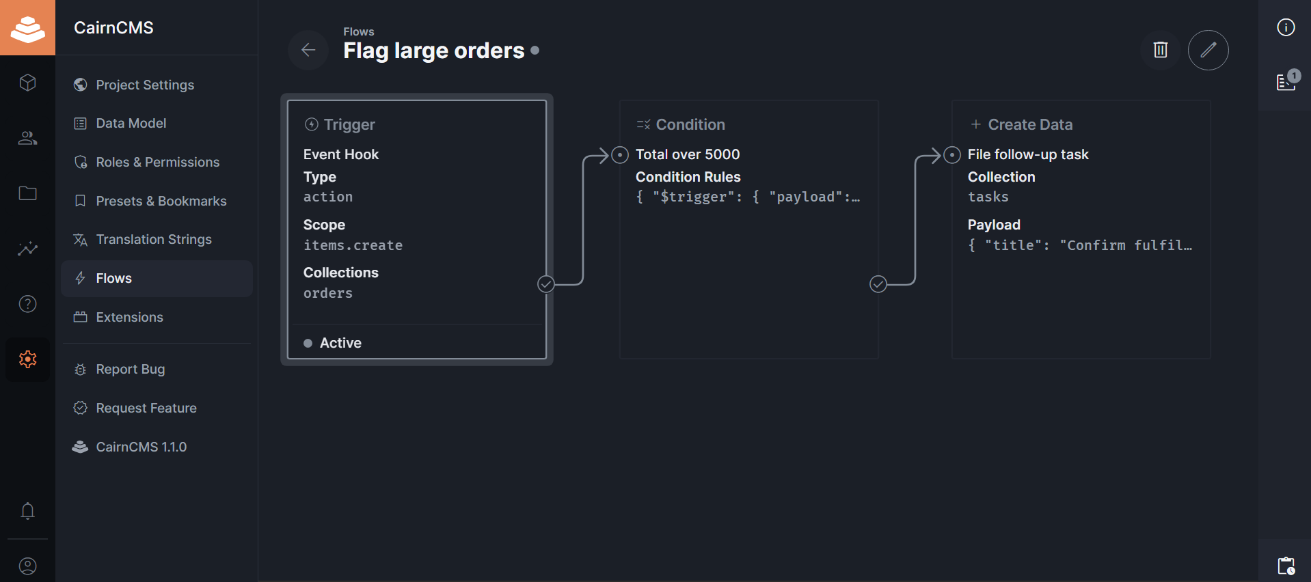Open the info sidebar icon

coord(1286,27)
